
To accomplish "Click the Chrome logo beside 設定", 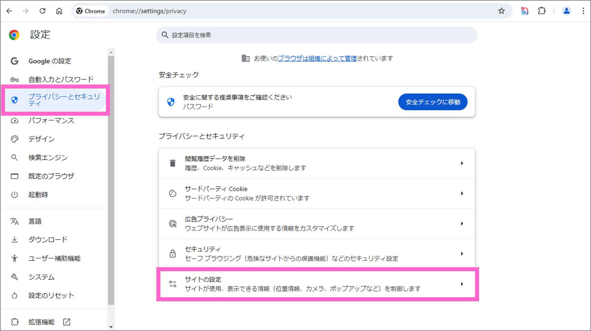I will coord(14,35).
